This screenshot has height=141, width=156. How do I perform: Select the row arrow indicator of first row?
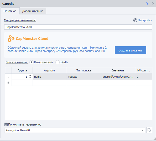point(8,77)
